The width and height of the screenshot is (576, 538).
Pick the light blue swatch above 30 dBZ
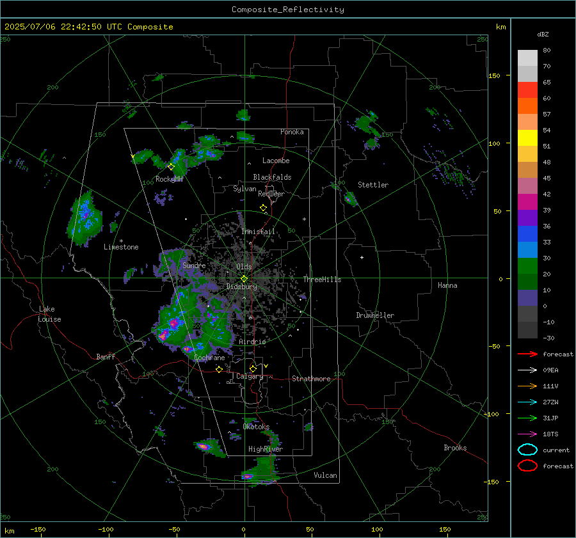point(527,249)
